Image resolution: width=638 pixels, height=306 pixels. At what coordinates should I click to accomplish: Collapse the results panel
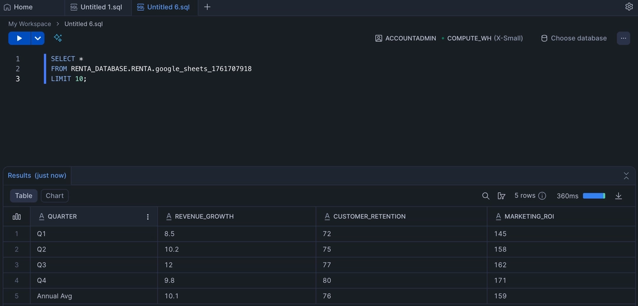pyautogui.click(x=626, y=175)
